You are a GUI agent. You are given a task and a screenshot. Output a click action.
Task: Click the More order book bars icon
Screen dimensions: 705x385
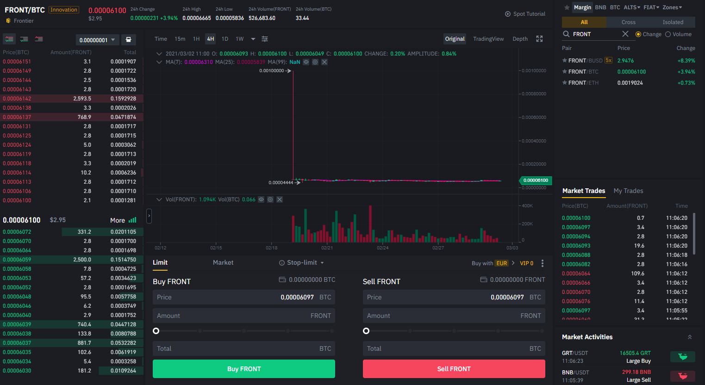click(132, 220)
